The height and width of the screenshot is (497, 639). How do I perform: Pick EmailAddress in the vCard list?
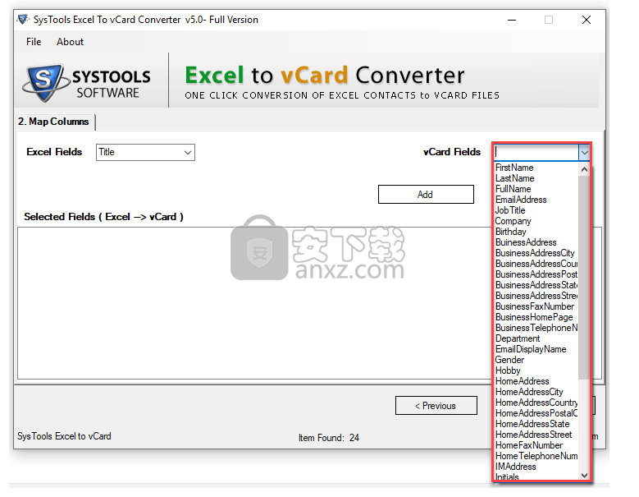(521, 200)
